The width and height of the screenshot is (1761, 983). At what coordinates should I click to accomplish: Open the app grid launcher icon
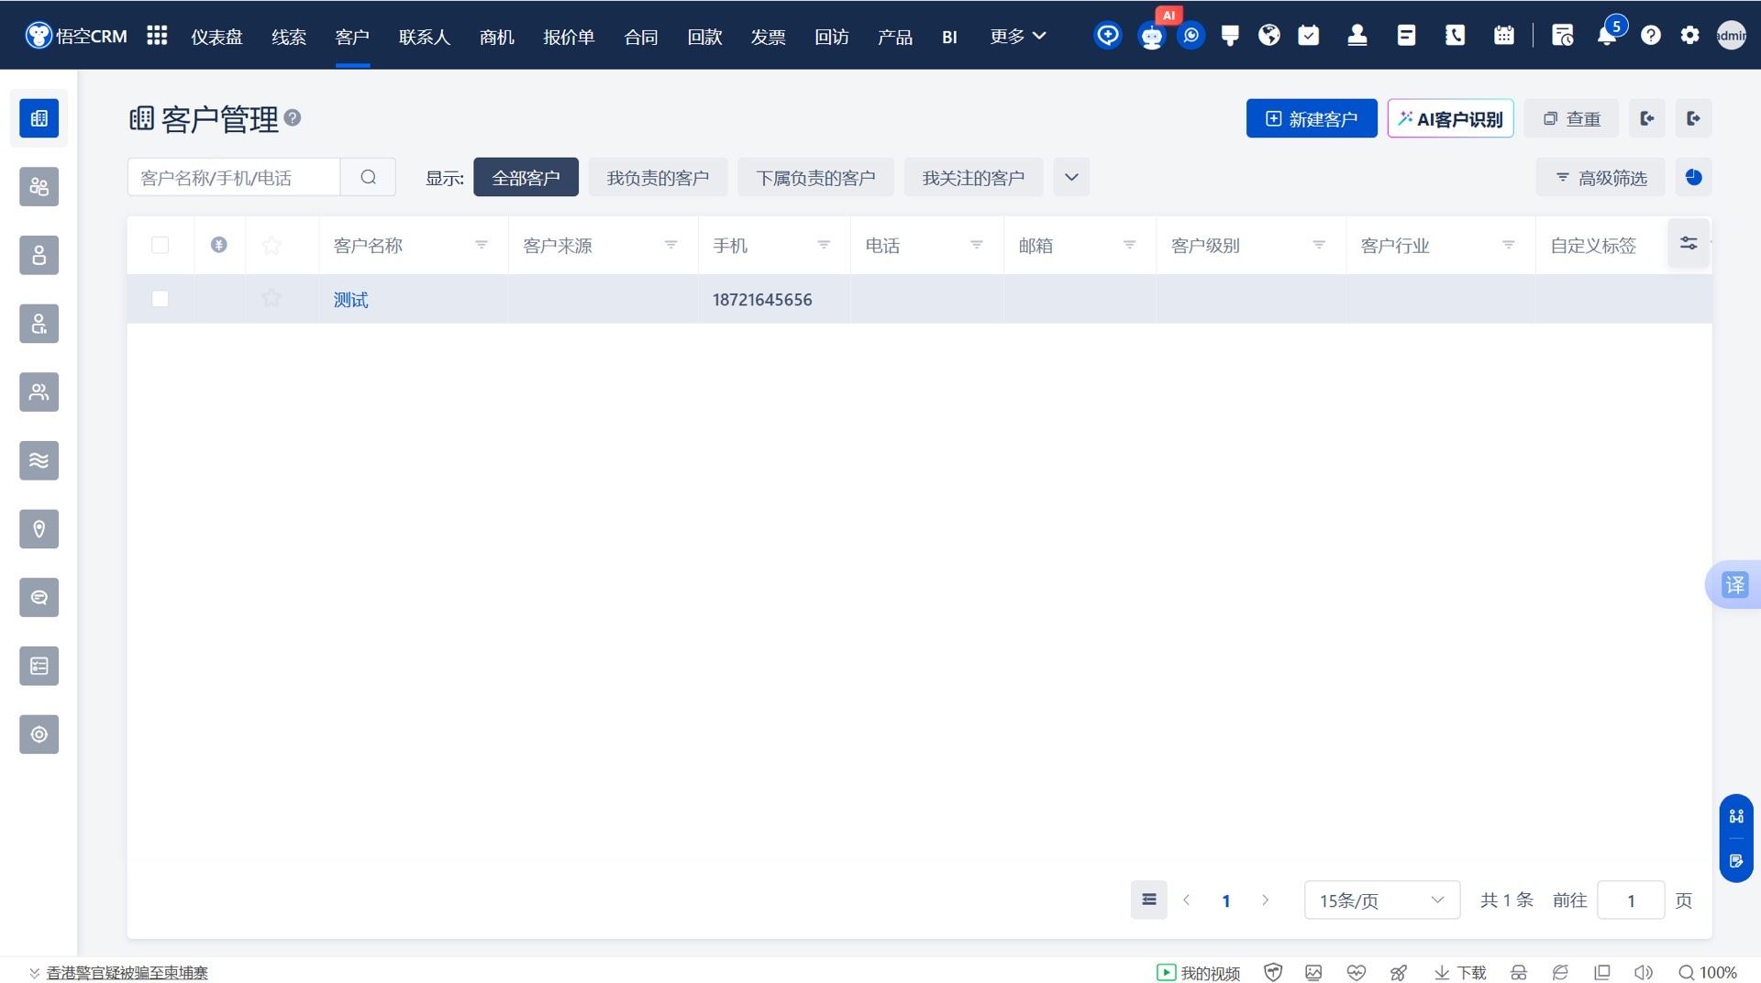(x=157, y=36)
